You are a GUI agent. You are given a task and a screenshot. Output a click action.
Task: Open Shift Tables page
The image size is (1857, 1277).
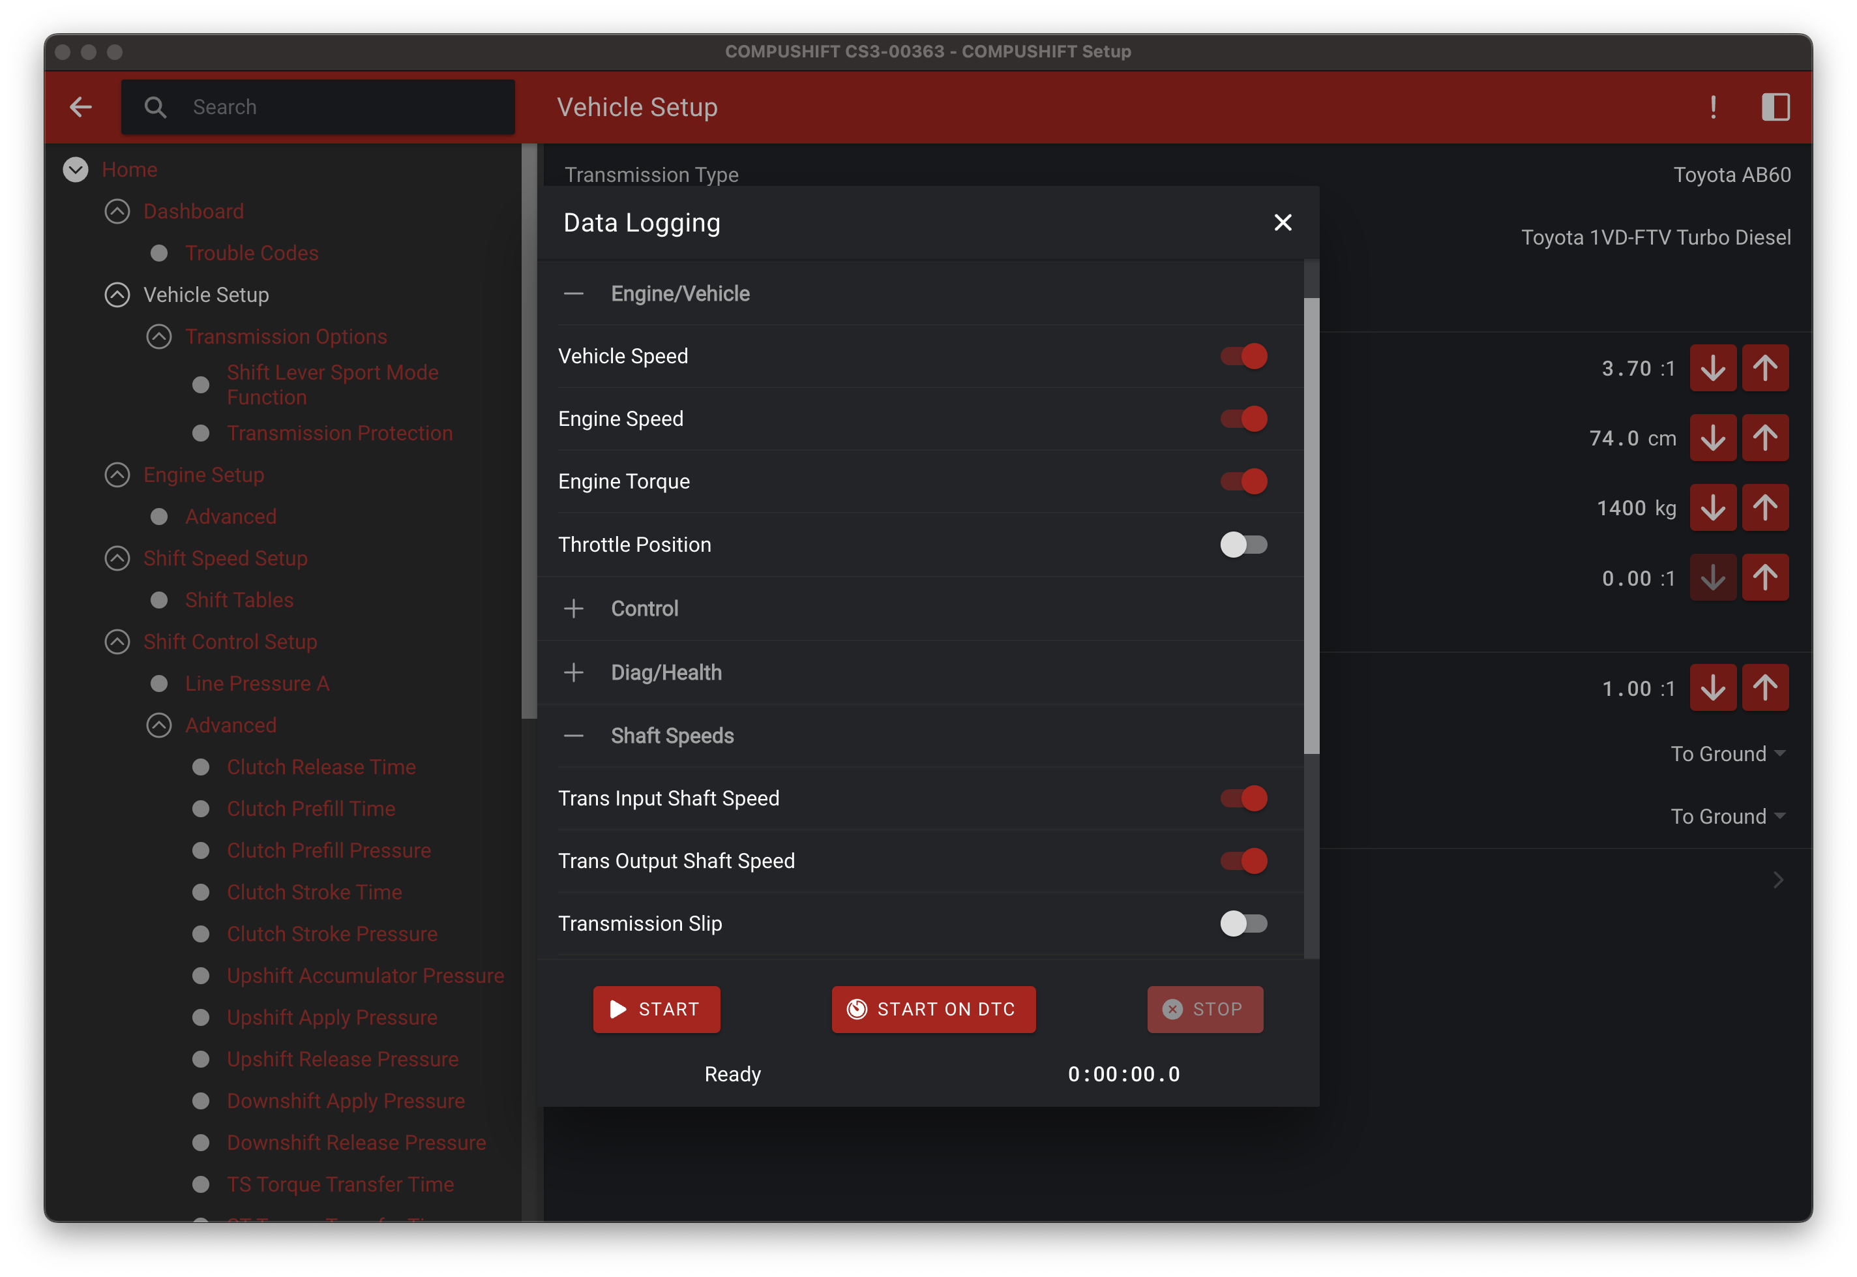coord(239,599)
